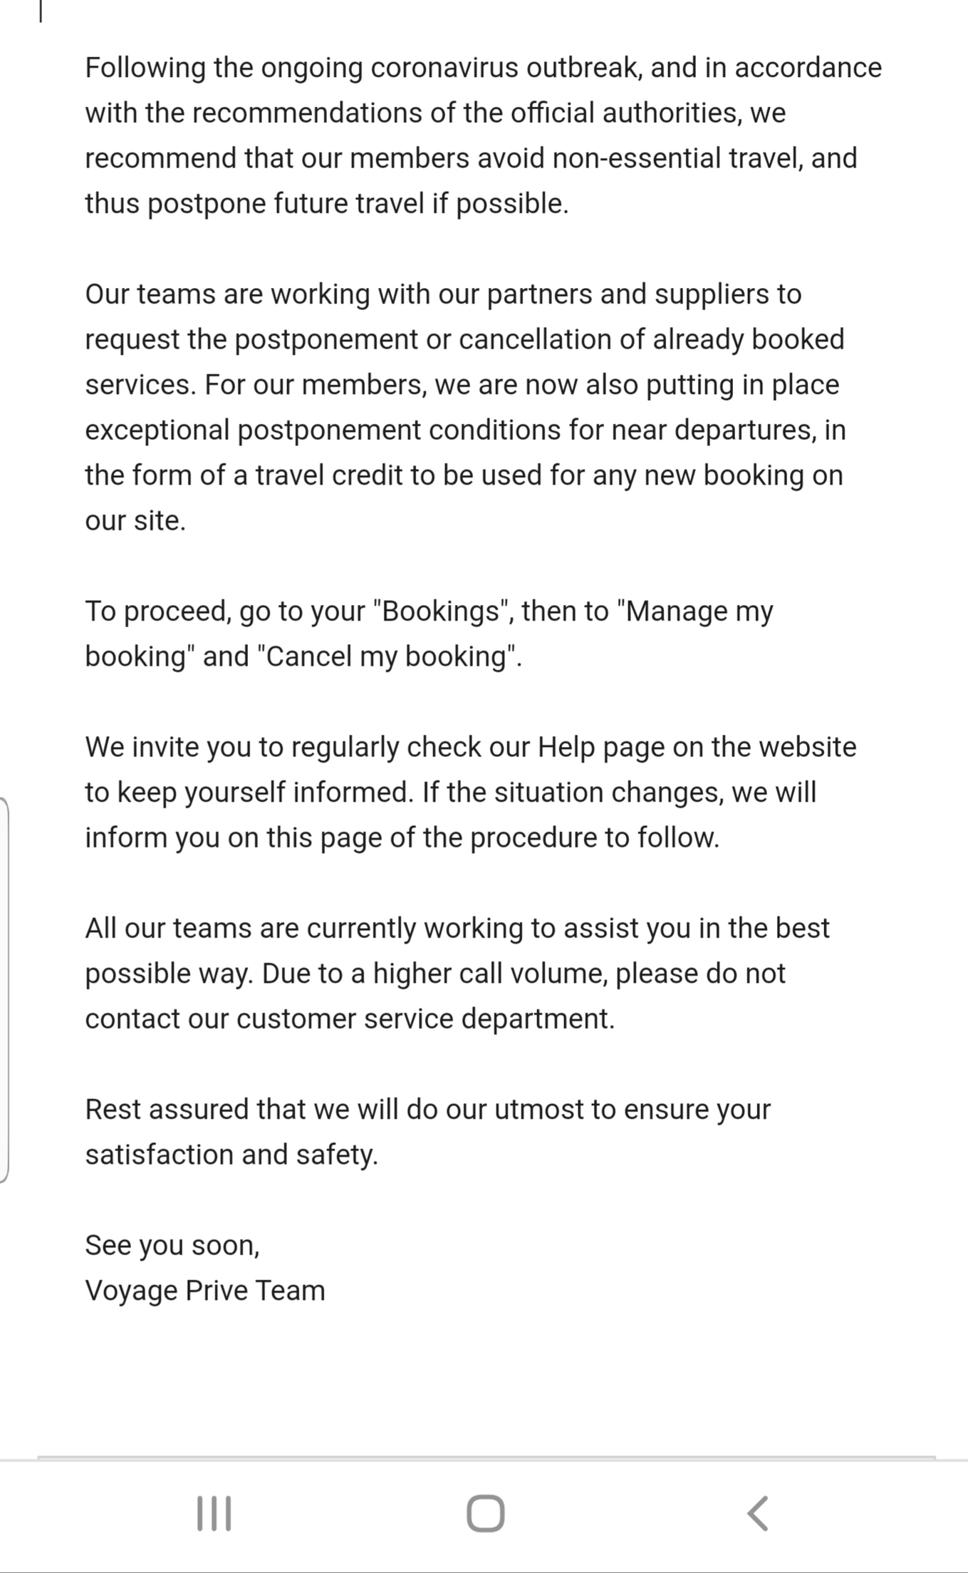968x1573 pixels.
Task: Click the "See you soon," closing line
Action: pyautogui.click(x=172, y=1245)
